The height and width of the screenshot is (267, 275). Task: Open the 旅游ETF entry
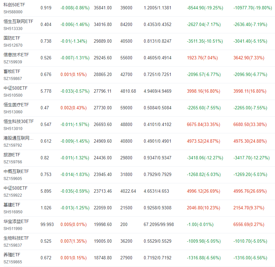pos(12,155)
